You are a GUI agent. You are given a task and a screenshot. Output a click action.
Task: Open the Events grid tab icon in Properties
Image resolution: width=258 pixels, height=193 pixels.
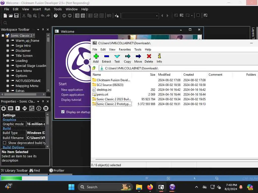[32, 108]
